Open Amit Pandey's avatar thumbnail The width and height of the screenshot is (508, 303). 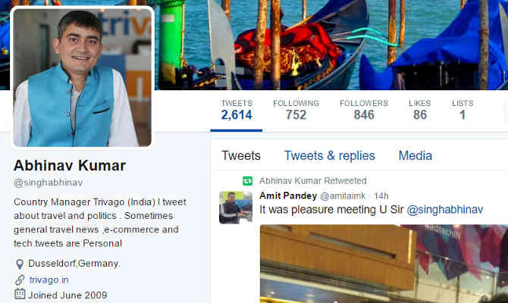pyautogui.click(x=236, y=208)
